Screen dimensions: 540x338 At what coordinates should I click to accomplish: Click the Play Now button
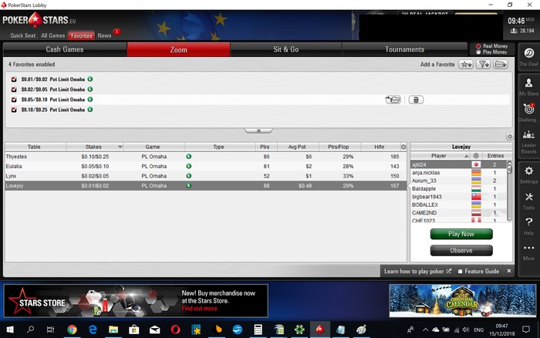pyautogui.click(x=461, y=234)
